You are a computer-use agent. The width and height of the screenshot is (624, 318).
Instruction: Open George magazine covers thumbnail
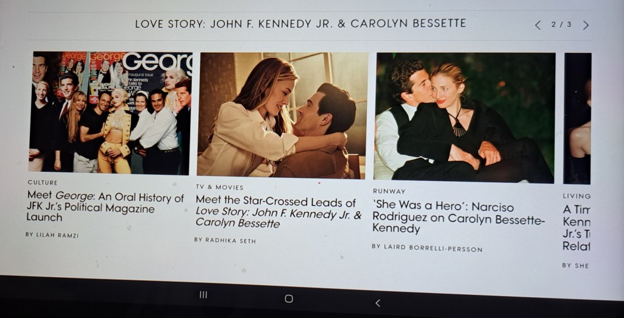tap(111, 113)
